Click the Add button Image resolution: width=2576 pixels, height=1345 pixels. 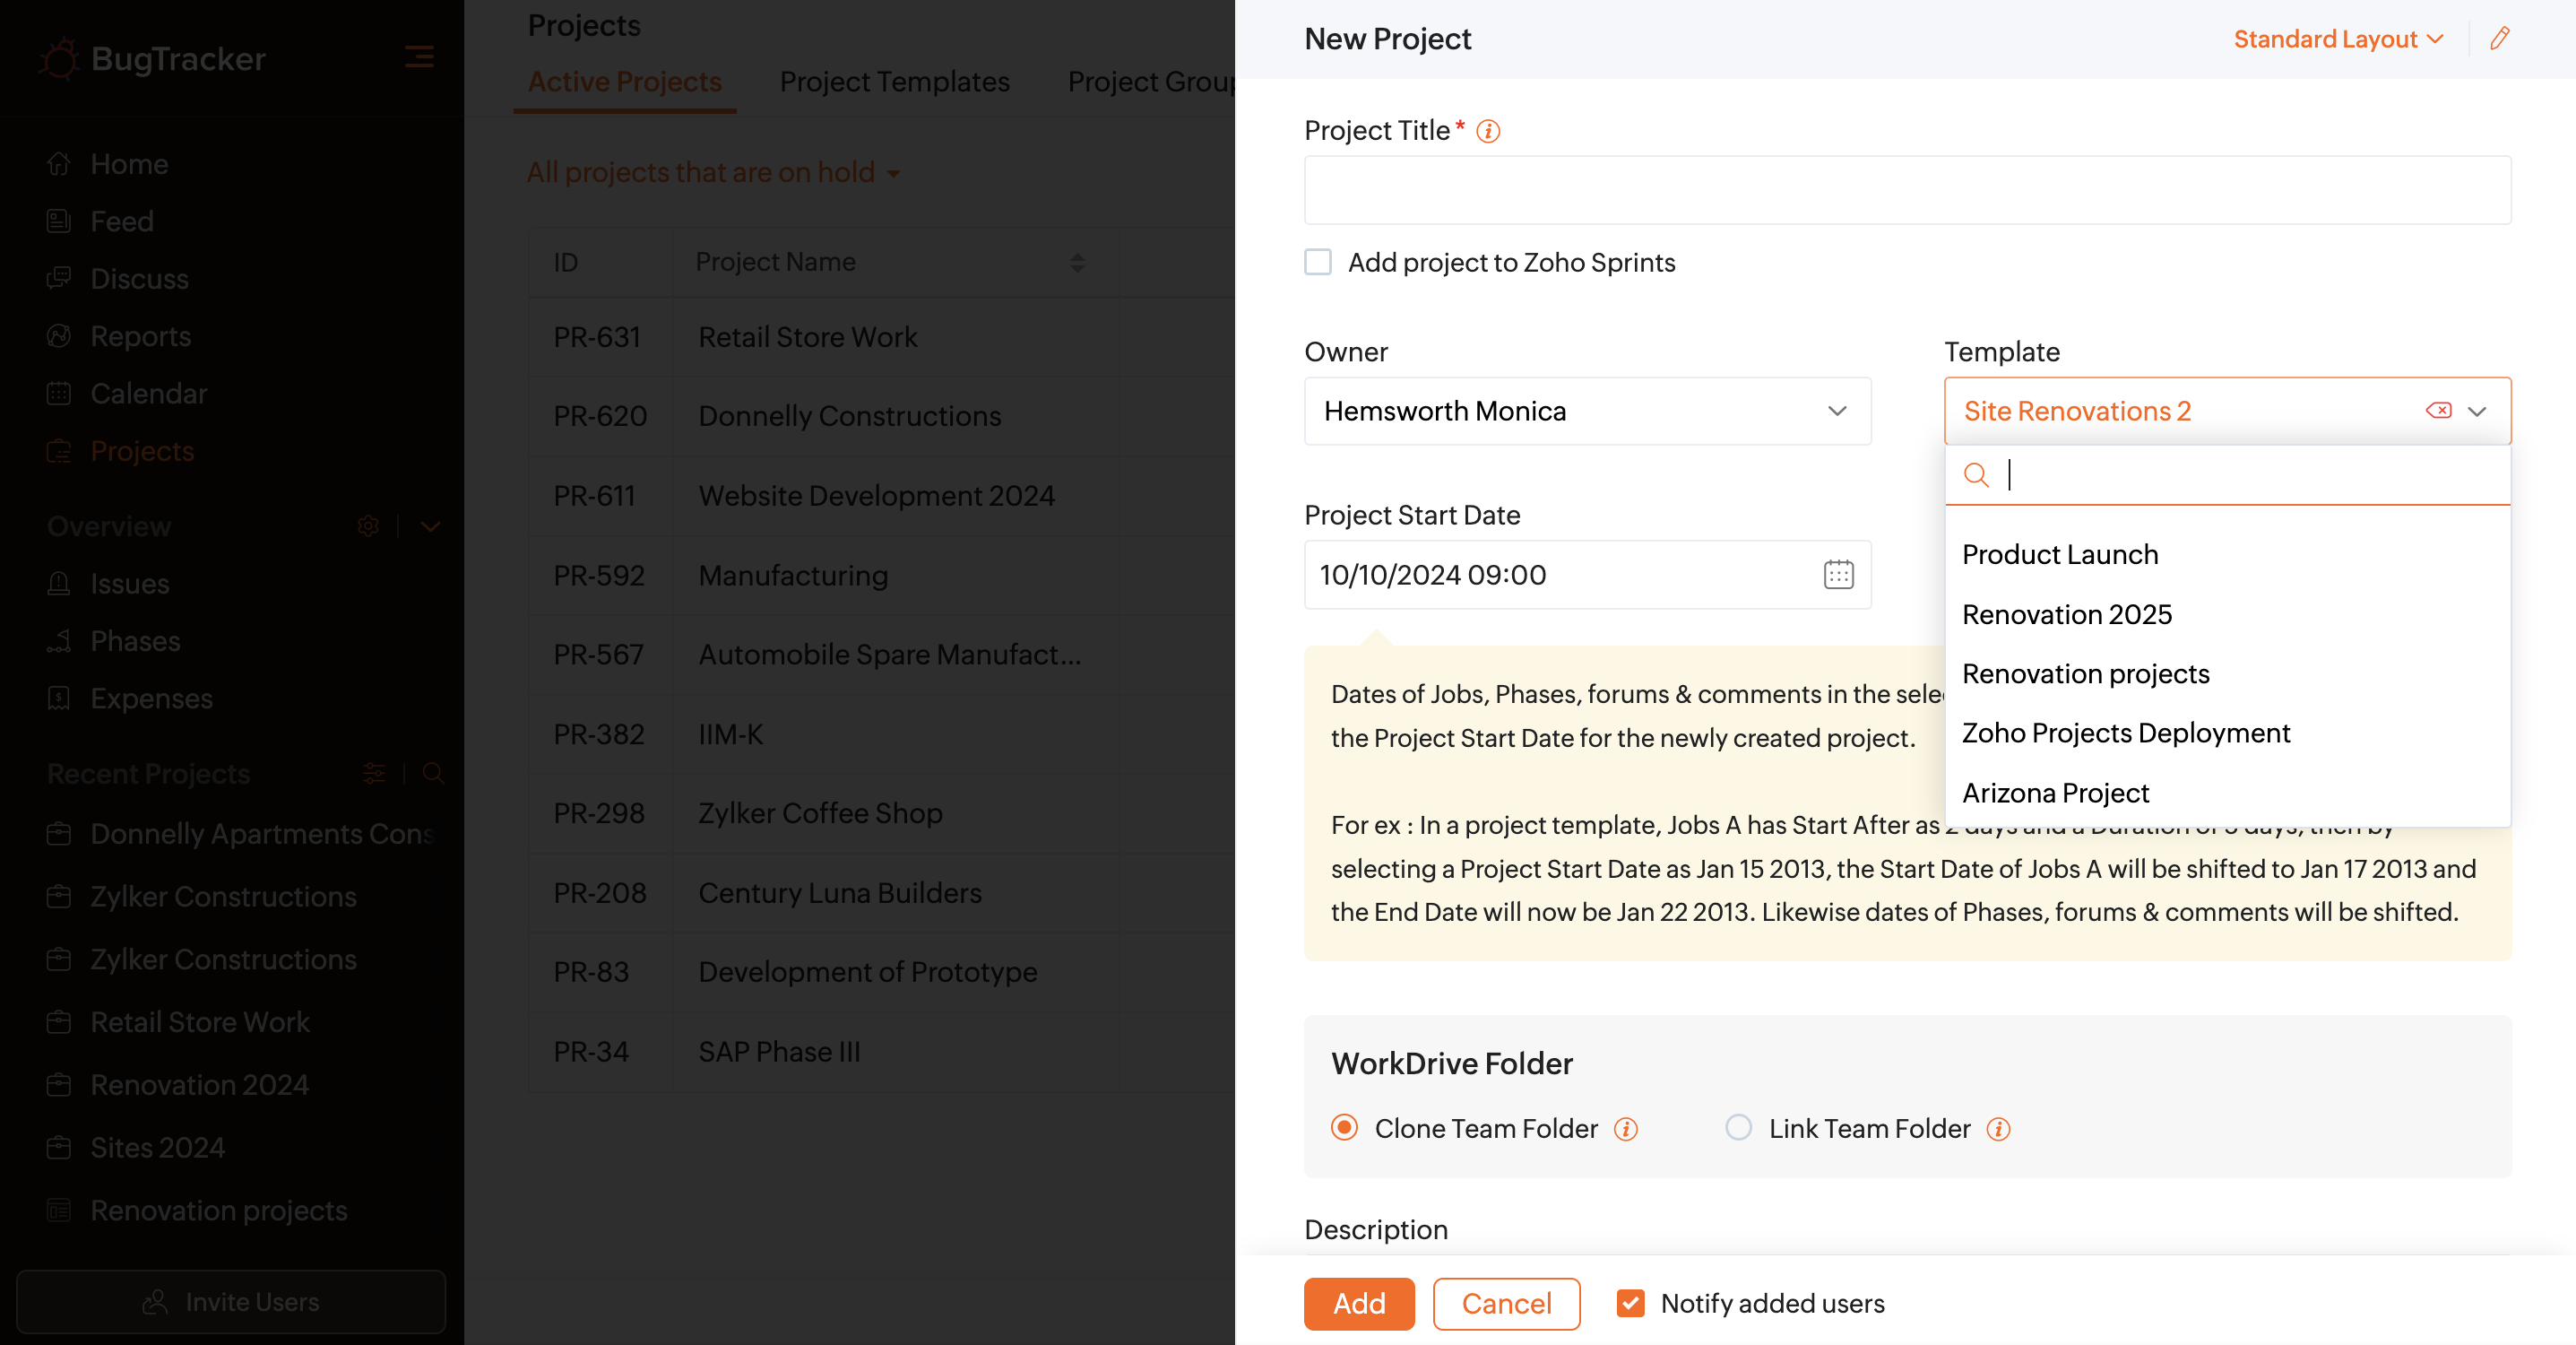pyautogui.click(x=1359, y=1303)
